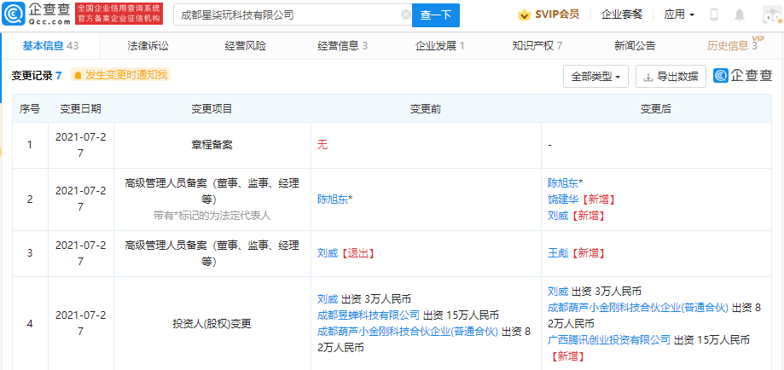The width and height of the screenshot is (784, 370).
Task: Open 饶建华 person link
Action: (562, 199)
